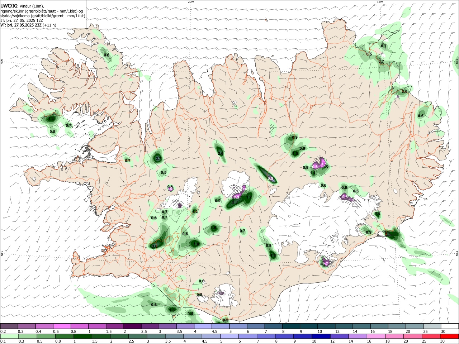Pick the violet rain legend swatch between 12 and 14
The height and width of the screenshot is (344, 459).
point(339,336)
